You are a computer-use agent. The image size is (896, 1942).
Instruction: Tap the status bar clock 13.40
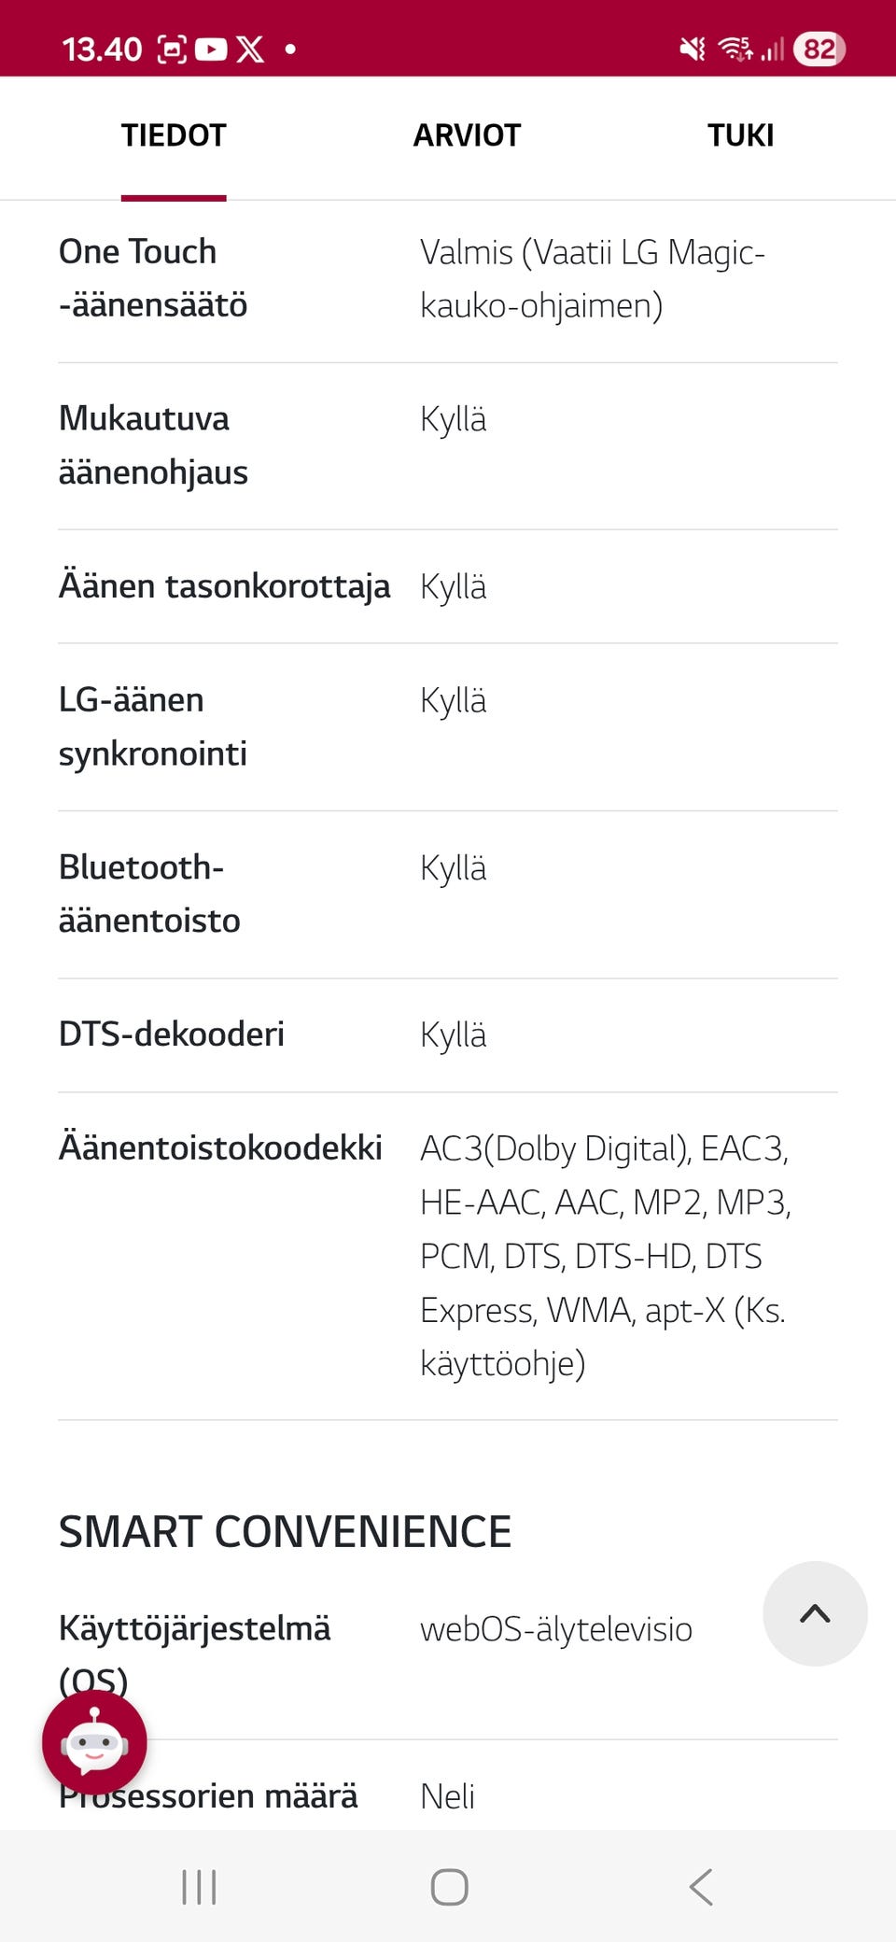102,49
